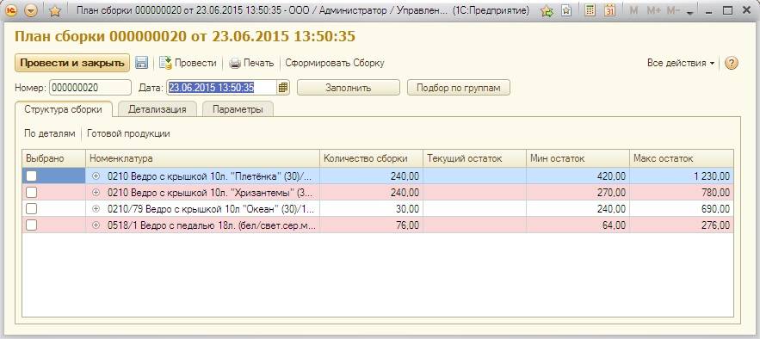Switch to the Детализация tab

tap(157, 109)
